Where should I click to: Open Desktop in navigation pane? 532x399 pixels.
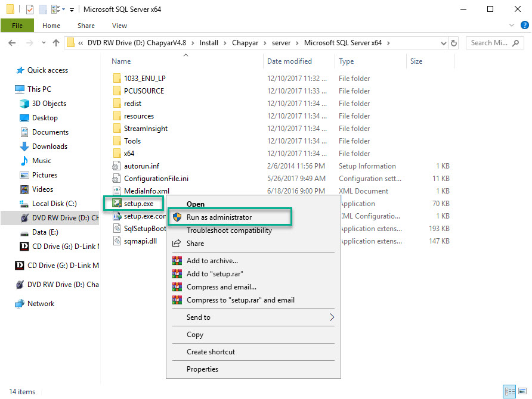pyautogui.click(x=45, y=118)
